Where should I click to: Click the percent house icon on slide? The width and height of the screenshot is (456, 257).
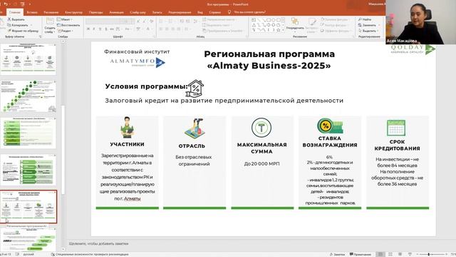click(x=195, y=89)
